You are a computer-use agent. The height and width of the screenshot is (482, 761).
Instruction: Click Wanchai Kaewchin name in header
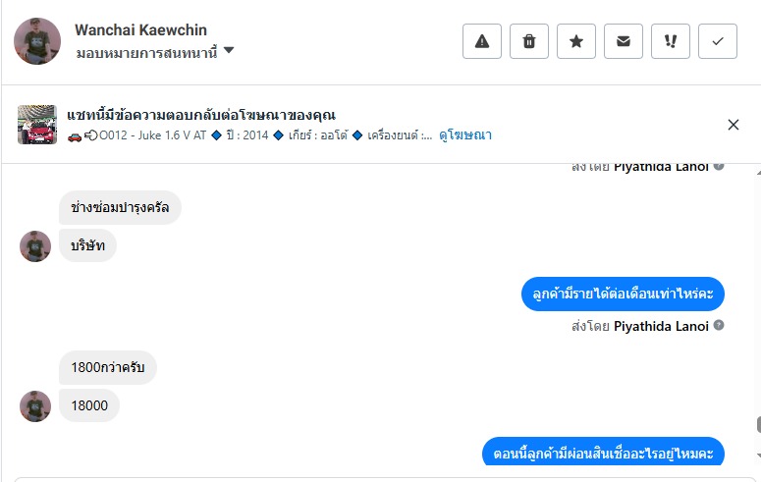(140, 30)
